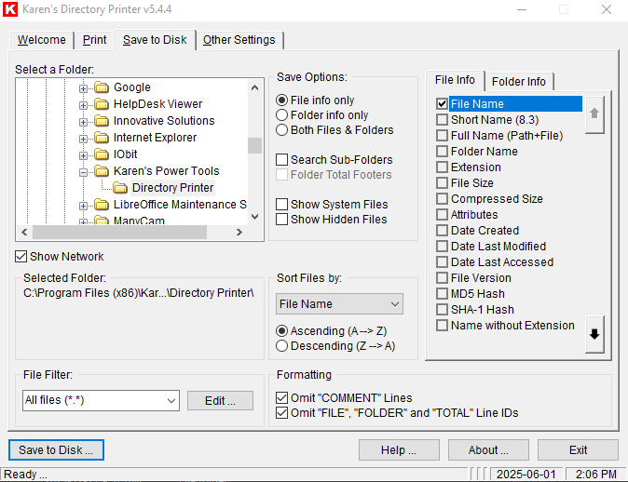Click the Help button
The height and width of the screenshot is (482, 628).
(399, 450)
